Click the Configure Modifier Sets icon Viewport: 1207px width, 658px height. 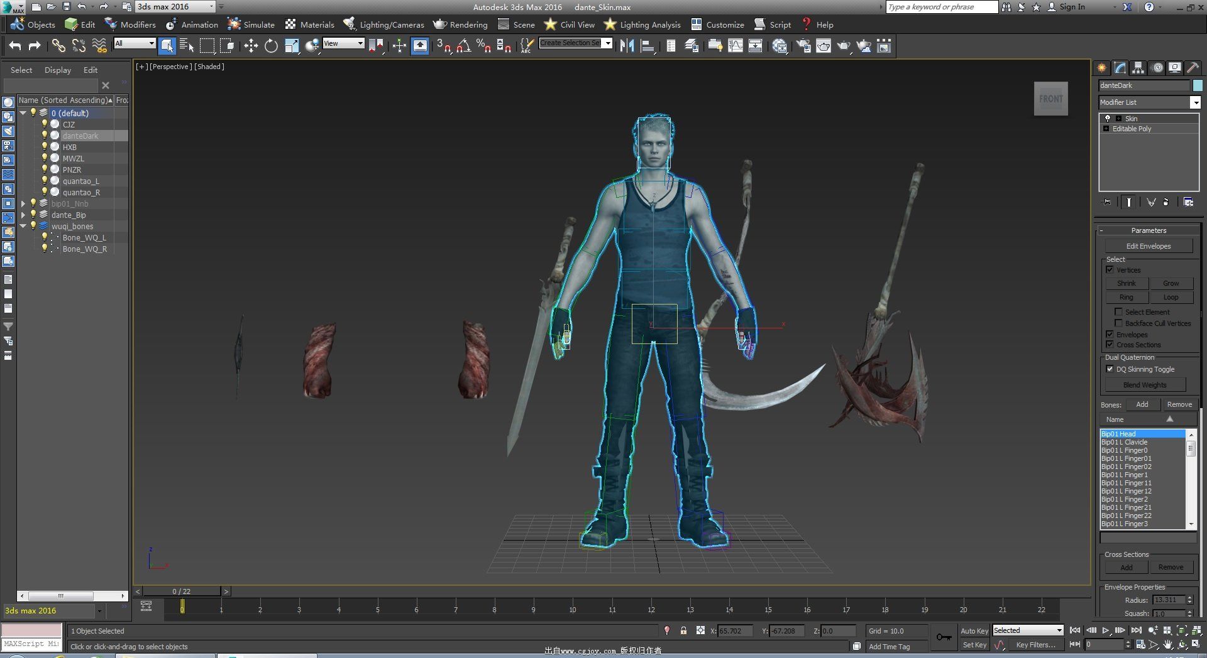(x=1188, y=202)
